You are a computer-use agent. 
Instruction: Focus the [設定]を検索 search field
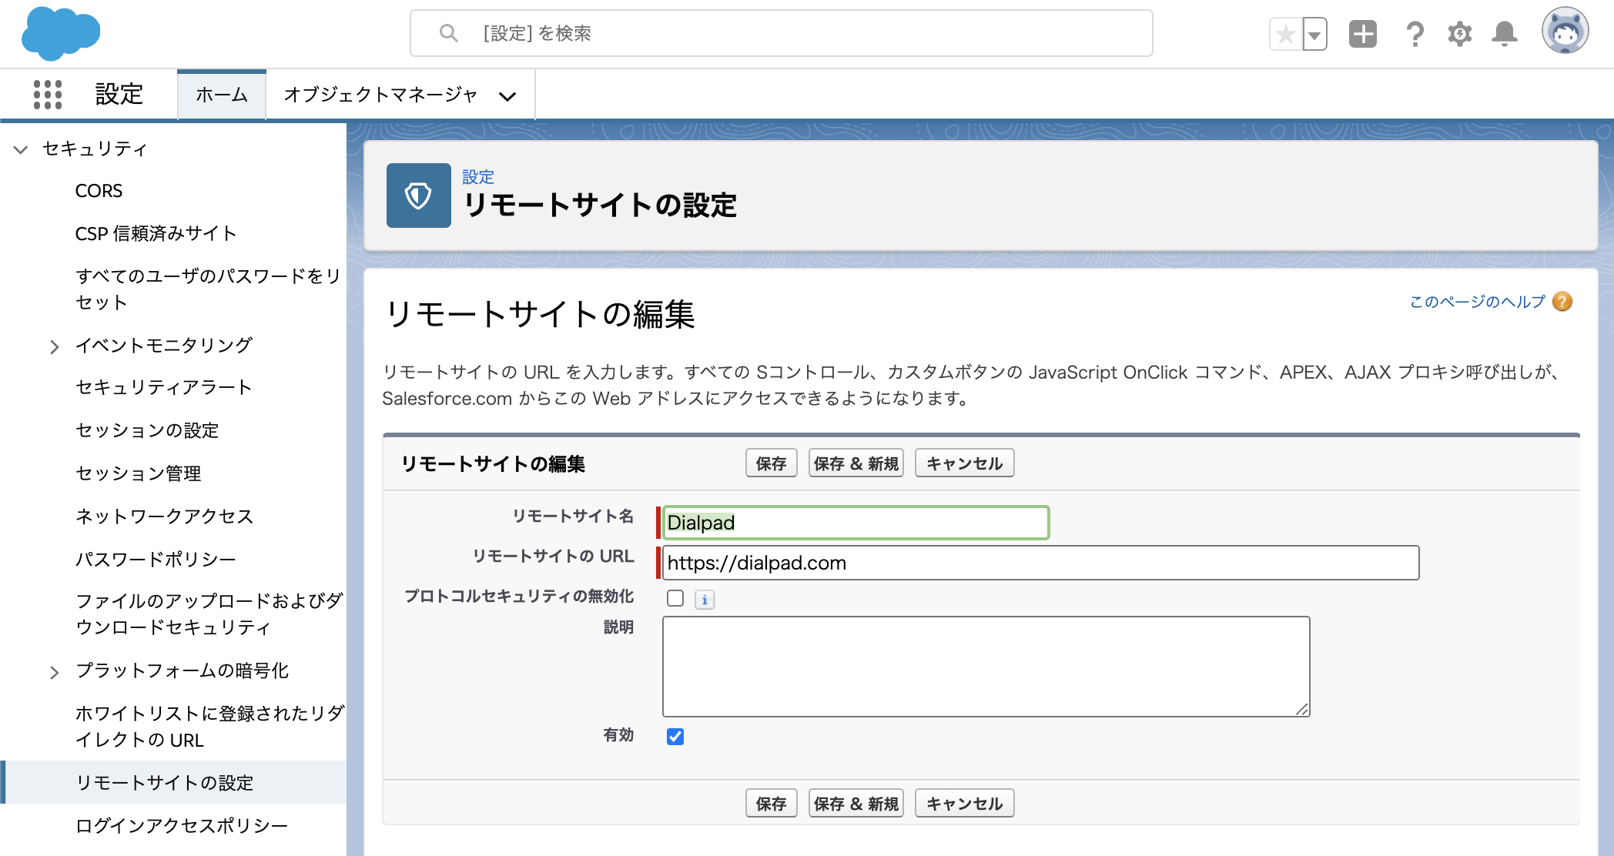(x=781, y=33)
